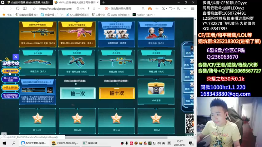Image resolution: width=262 pixels, height=147 pixels.
Task: Click the zoom 67% magnifier icon
Action: point(78,8)
